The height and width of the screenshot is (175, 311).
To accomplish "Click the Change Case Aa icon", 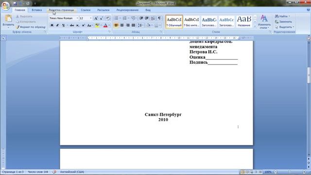I will pyautogui.click(x=89, y=25).
